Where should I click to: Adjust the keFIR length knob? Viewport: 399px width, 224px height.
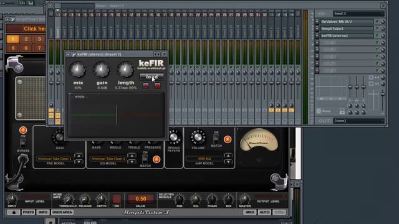click(x=125, y=70)
